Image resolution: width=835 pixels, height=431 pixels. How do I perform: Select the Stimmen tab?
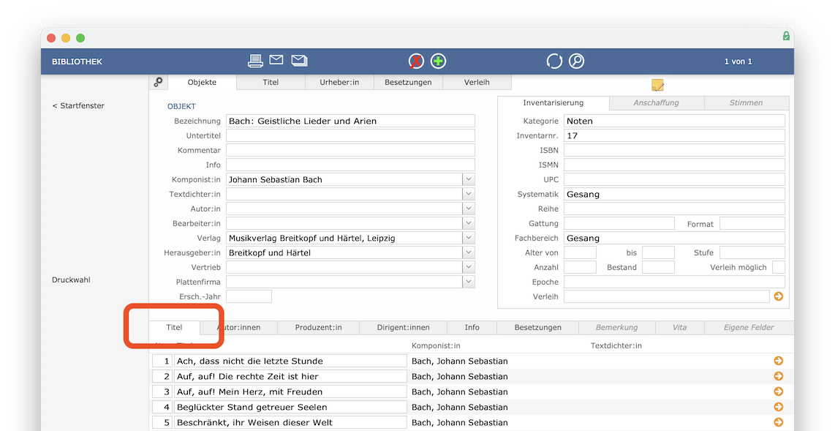click(746, 103)
